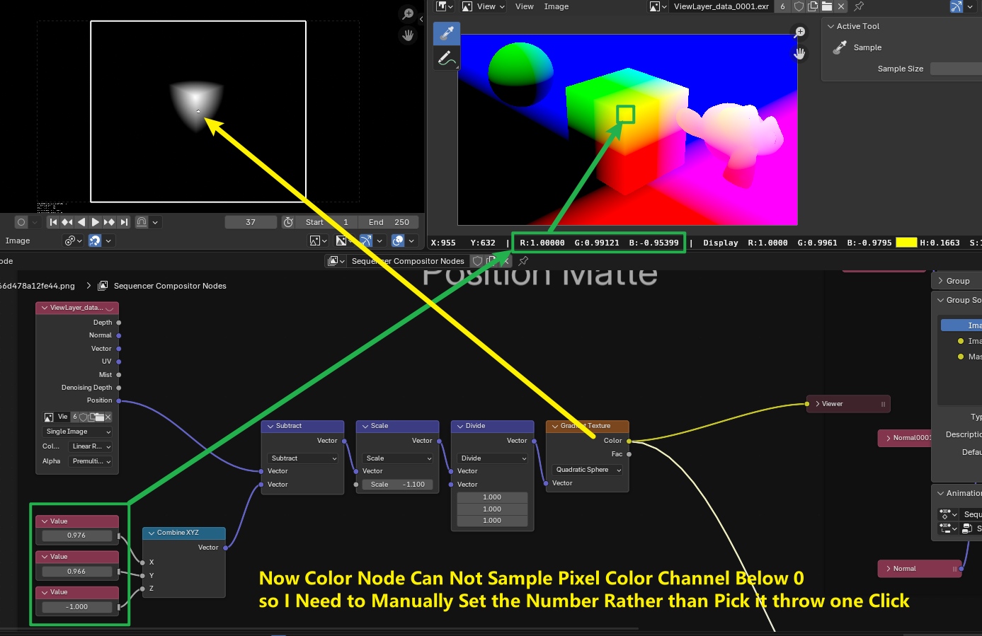Collapse the Active Tool panel
This screenshot has height=636, width=982.
click(831, 26)
